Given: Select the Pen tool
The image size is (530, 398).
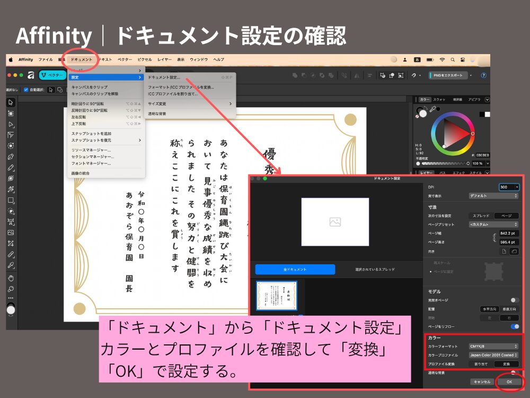Looking at the screenshot, I should coord(11,157).
